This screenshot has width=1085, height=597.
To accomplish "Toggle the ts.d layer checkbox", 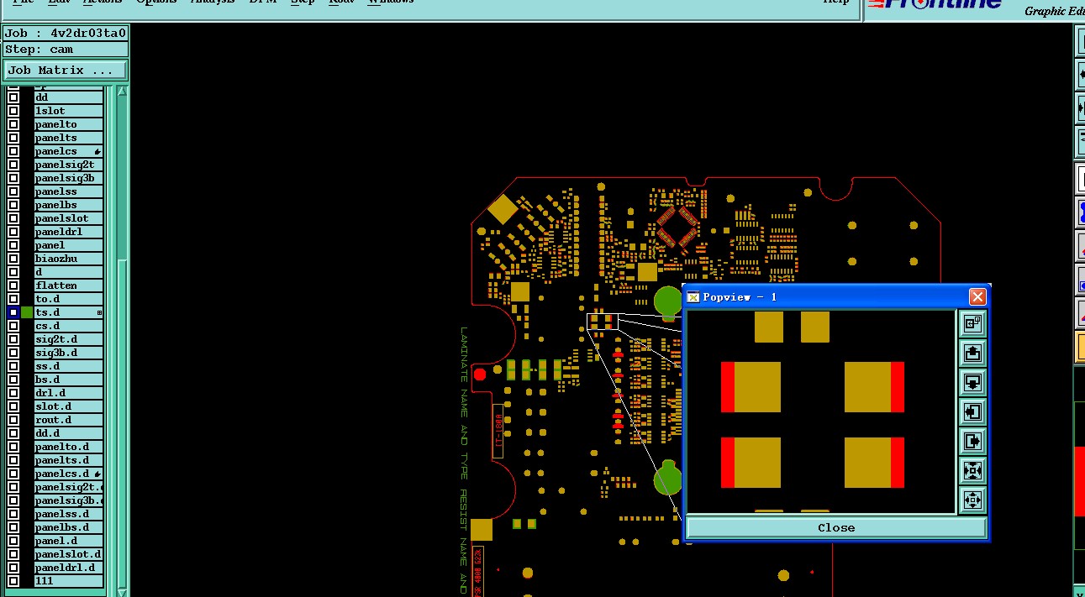I will [13, 312].
